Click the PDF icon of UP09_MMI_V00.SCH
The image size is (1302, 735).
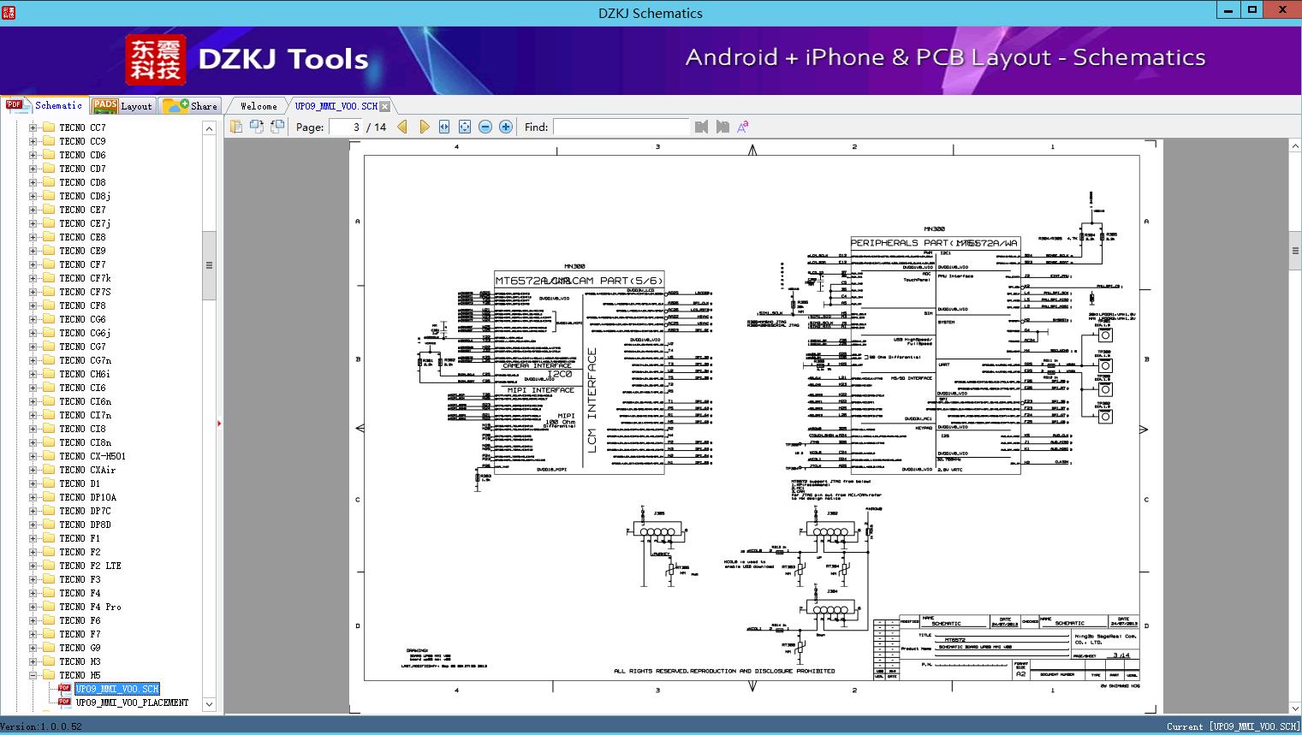[65, 689]
